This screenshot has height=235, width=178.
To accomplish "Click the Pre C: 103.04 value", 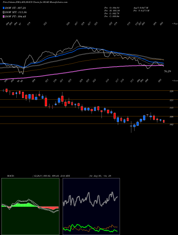I will pyautogui.click(x=112, y=16).
